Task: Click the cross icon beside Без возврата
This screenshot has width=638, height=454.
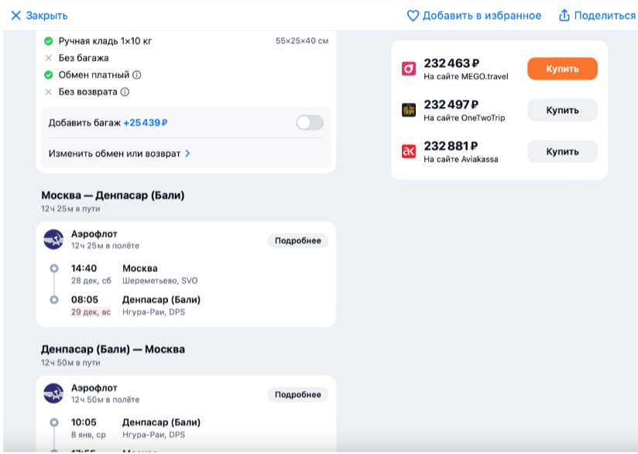Action: [49, 92]
